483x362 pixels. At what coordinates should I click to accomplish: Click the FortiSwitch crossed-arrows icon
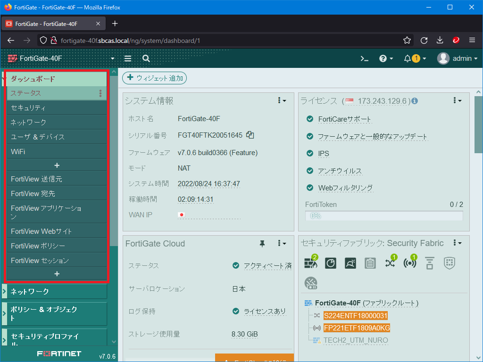390,262
